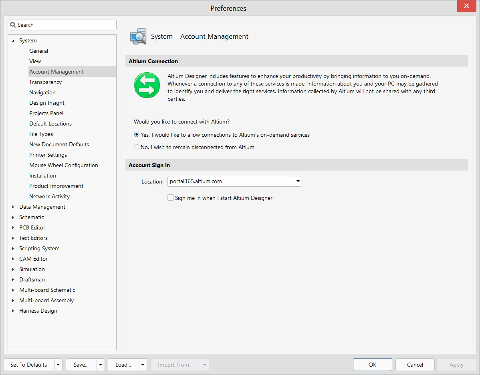The width and height of the screenshot is (480, 375).
Task: Close the Preferences dialog
Action: click(466, 6)
